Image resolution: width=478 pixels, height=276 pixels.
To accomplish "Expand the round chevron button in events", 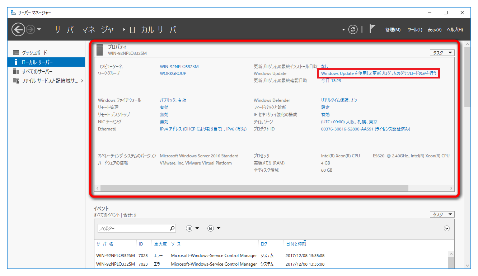I will point(447,228).
